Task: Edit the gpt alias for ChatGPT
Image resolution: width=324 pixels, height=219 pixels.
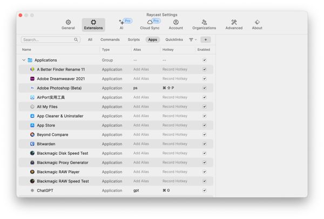Action: tap(136, 190)
